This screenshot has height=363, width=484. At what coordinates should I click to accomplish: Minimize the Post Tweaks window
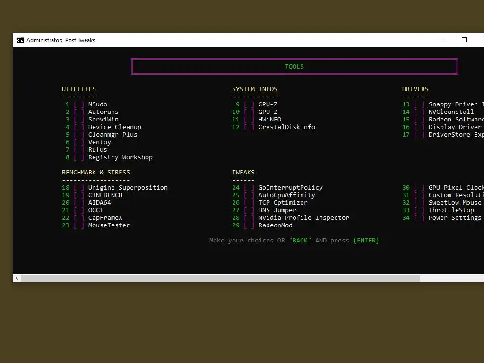tap(442, 40)
